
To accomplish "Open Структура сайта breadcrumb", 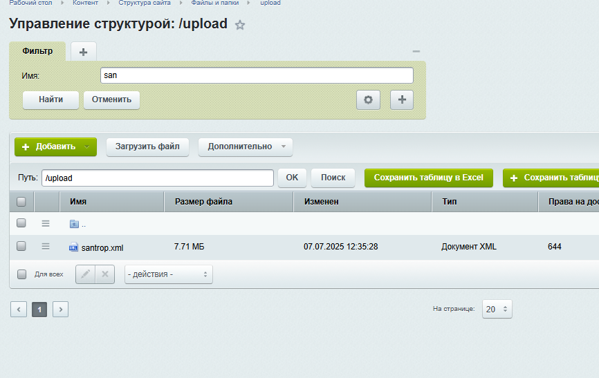I will tap(145, 3).
